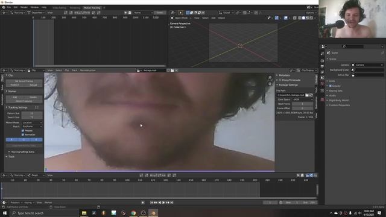
Task: Open the Render menu
Action: [24, 7]
